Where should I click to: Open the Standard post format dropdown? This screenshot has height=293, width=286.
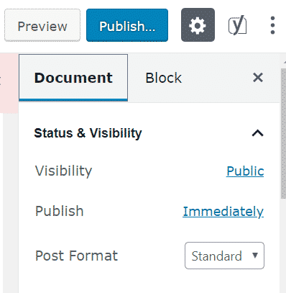(224, 256)
